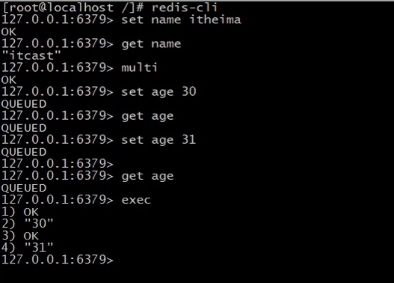Viewport: 394px width, 283px height.
Task: Click the OK reply below multi
Action: [x=9, y=80]
